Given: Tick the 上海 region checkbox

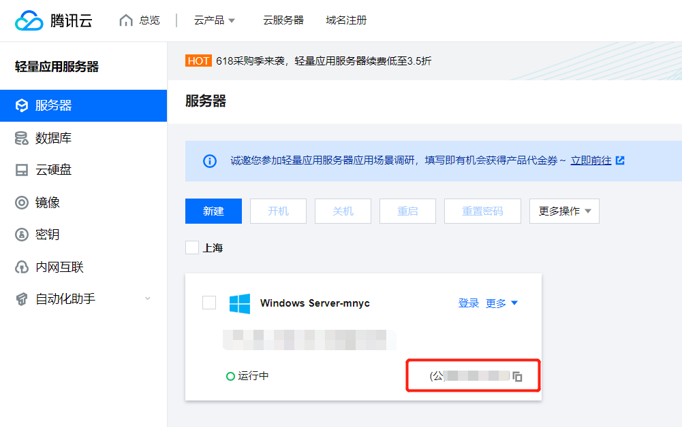Looking at the screenshot, I should [192, 247].
